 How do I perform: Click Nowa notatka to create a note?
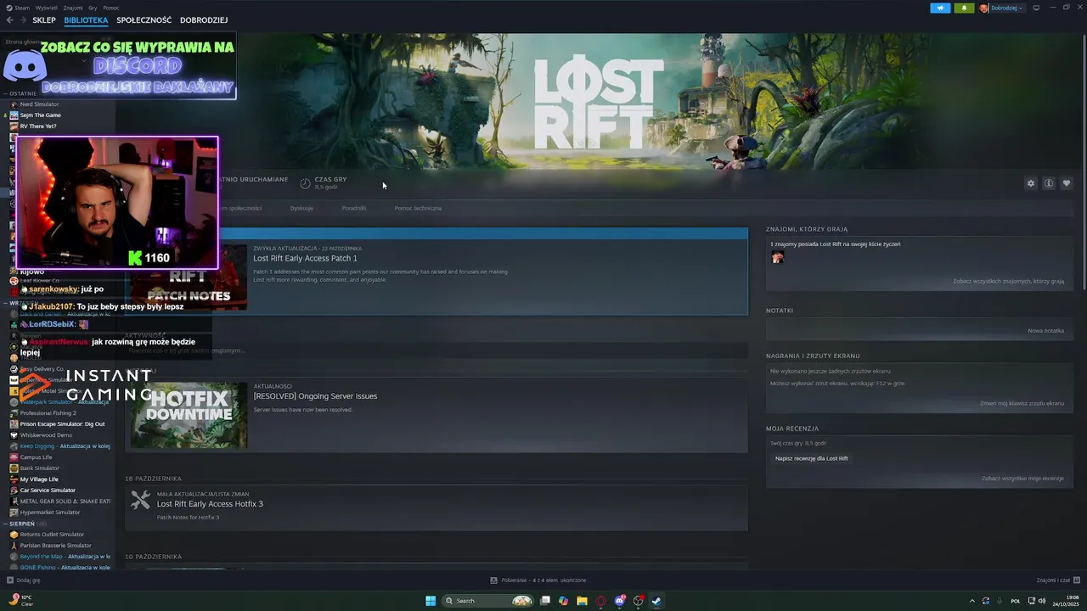pyautogui.click(x=1045, y=331)
